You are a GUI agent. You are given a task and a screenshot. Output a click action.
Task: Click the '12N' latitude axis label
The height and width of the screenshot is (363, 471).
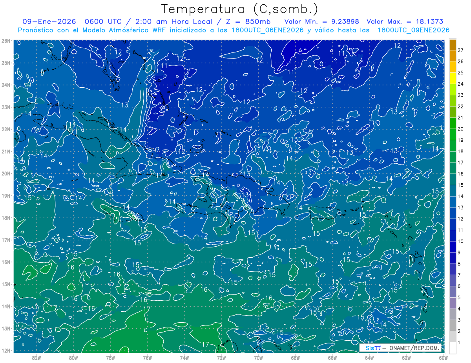tap(5, 350)
